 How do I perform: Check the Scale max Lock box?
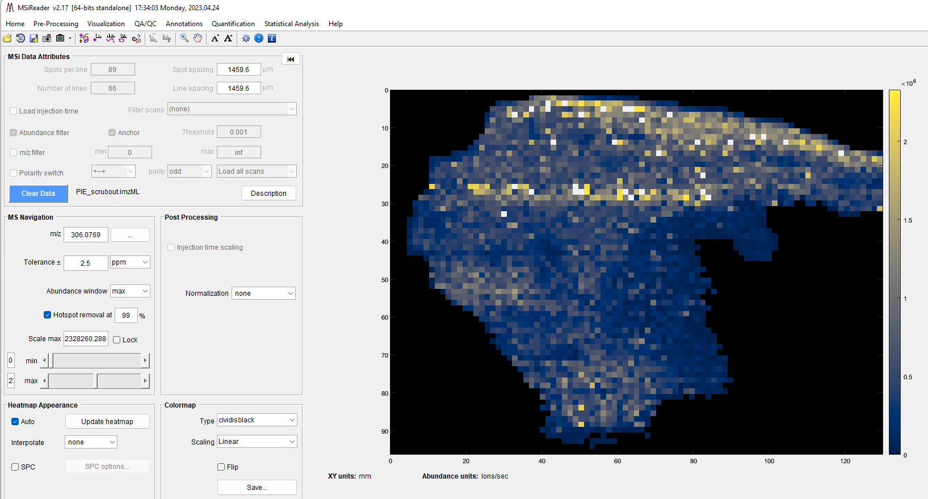point(117,340)
